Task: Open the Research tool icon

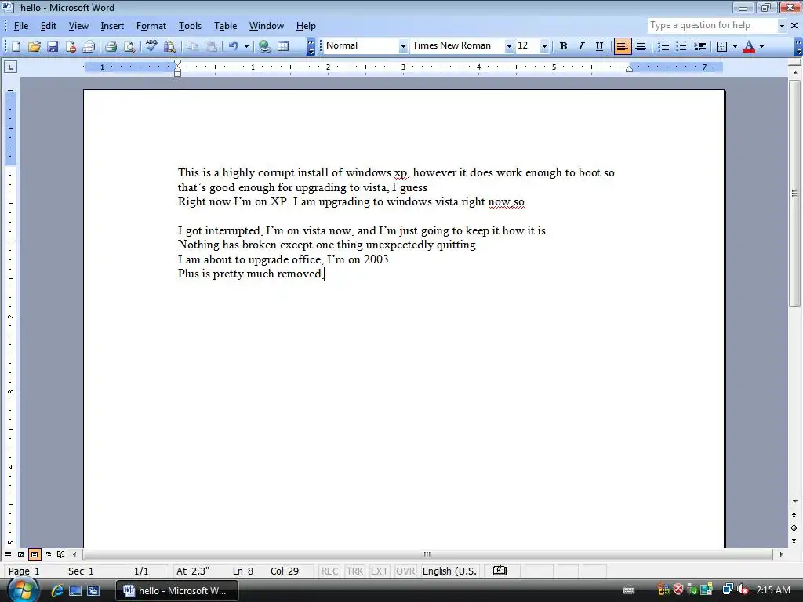Action: 169,46
